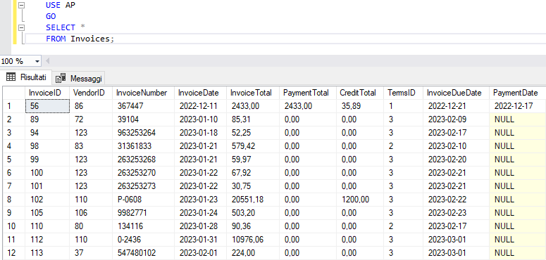Click the InvoiceNumber cell 263253270
This screenshot has height=260, width=546.
(143, 173)
